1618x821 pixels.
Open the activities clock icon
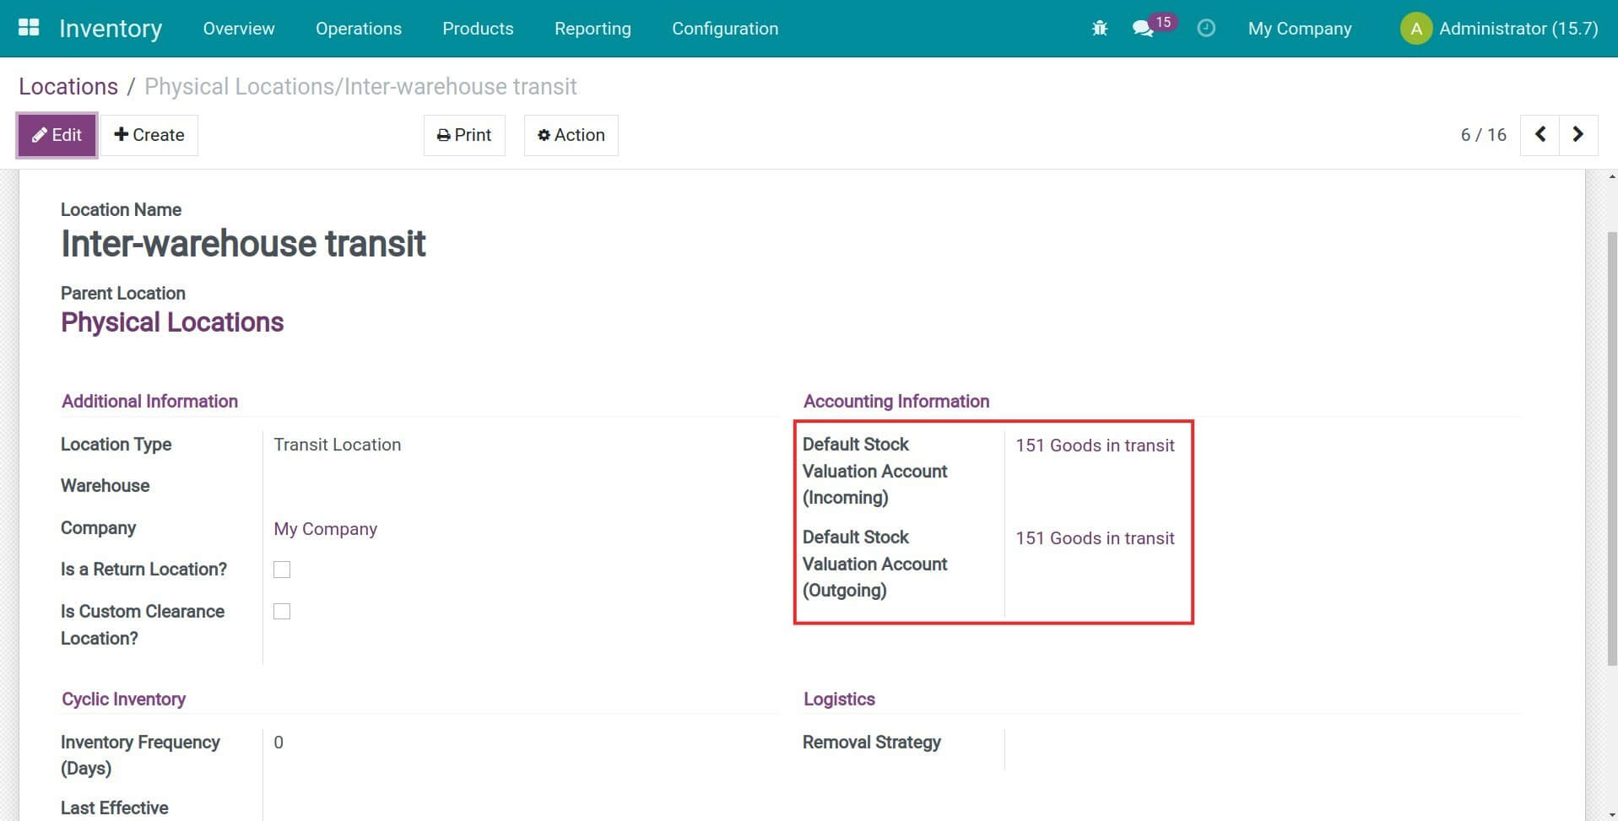pos(1206,29)
